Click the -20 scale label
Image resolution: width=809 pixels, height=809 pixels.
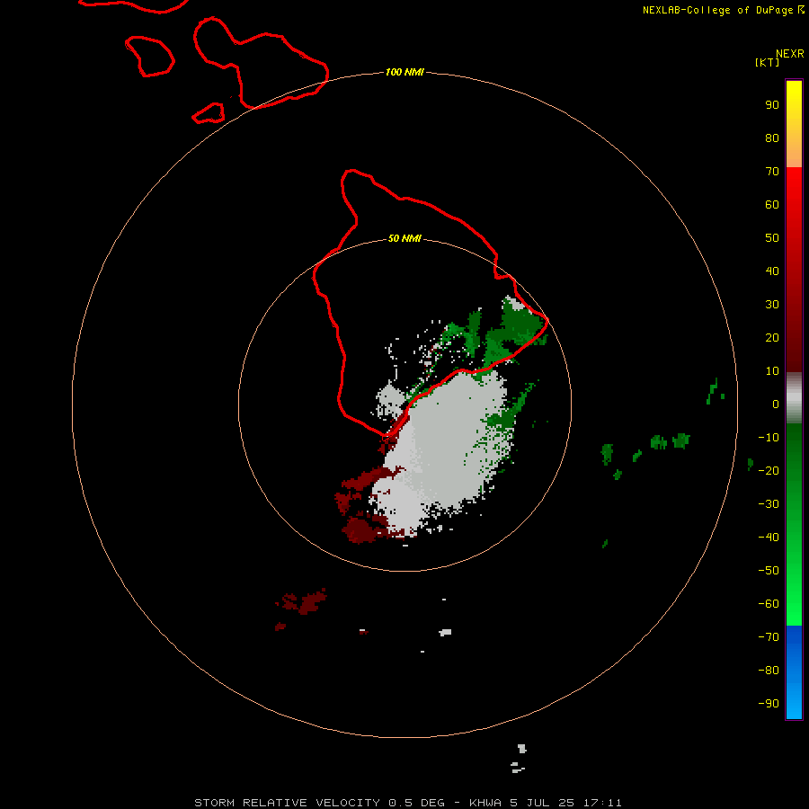point(769,470)
